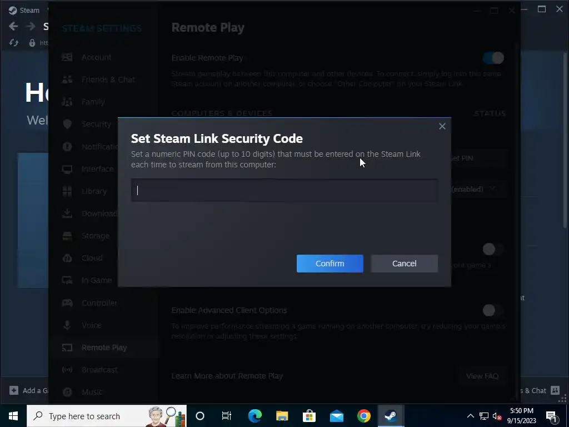Image resolution: width=569 pixels, height=427 pixels.
Task: Open Windows Start menu
Action: [x=13, y=416]
